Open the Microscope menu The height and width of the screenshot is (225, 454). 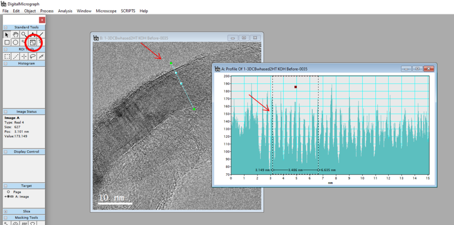106,11
